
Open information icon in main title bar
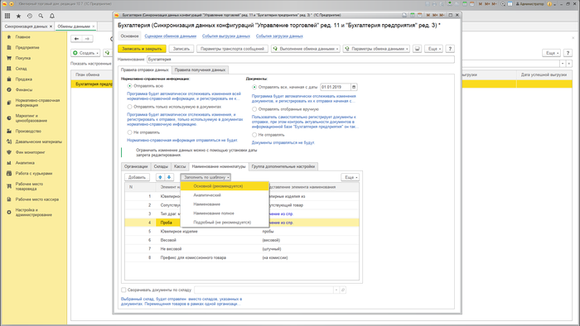[549, 4]
